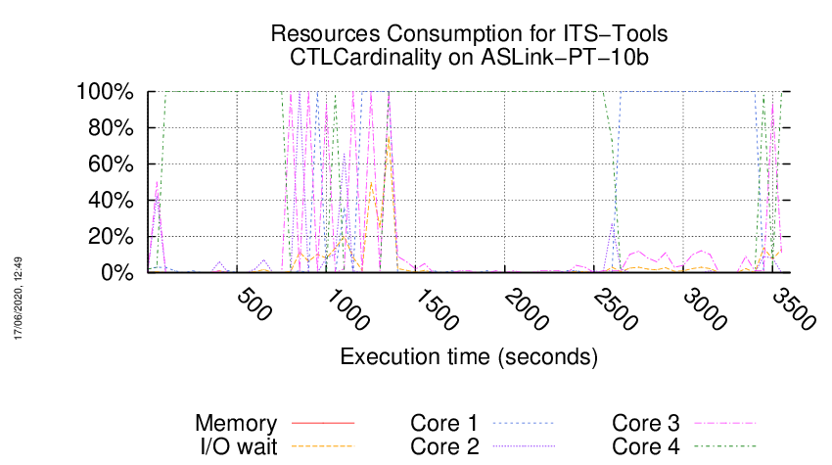The height and width of the screenshot is (465, 832).
Task: Click the 100% y-axis label
Action: pyautogui.click(x=105, y=92)
